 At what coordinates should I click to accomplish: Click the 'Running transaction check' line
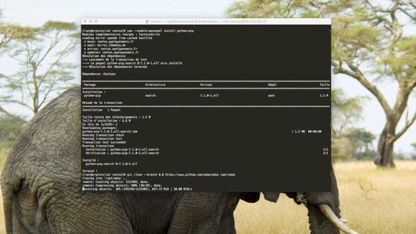click(x=103, y=135)
